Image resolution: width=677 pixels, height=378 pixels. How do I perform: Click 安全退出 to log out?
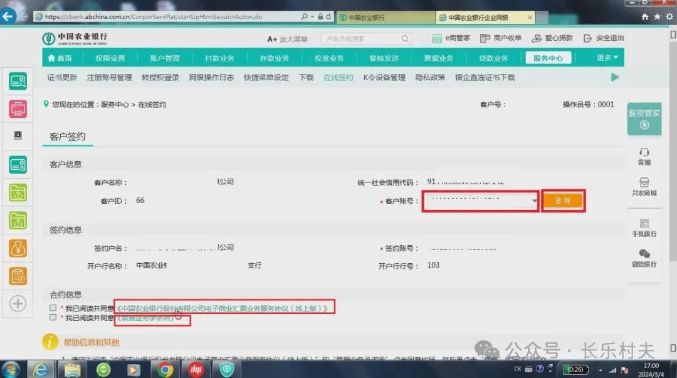pos(604,38)
